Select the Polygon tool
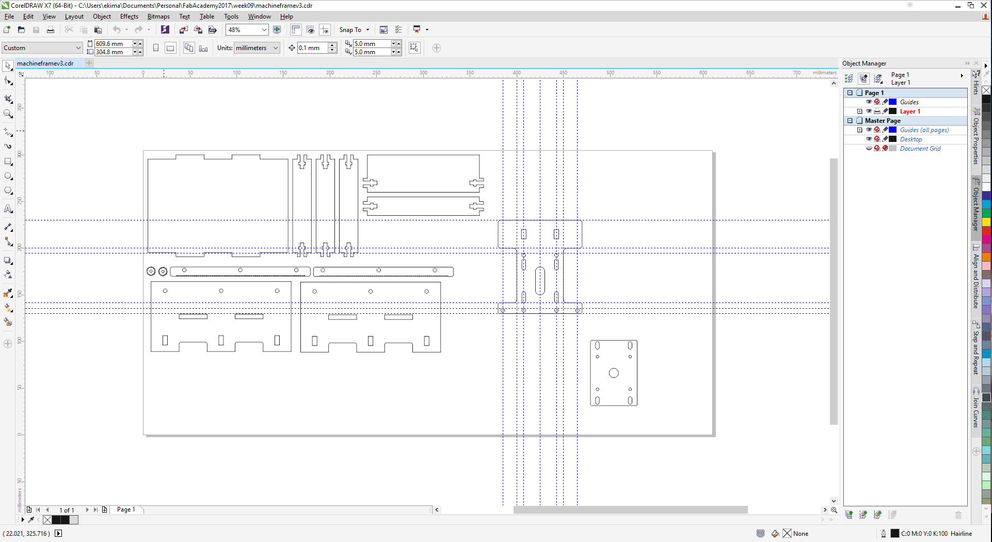 pos(8,190)
